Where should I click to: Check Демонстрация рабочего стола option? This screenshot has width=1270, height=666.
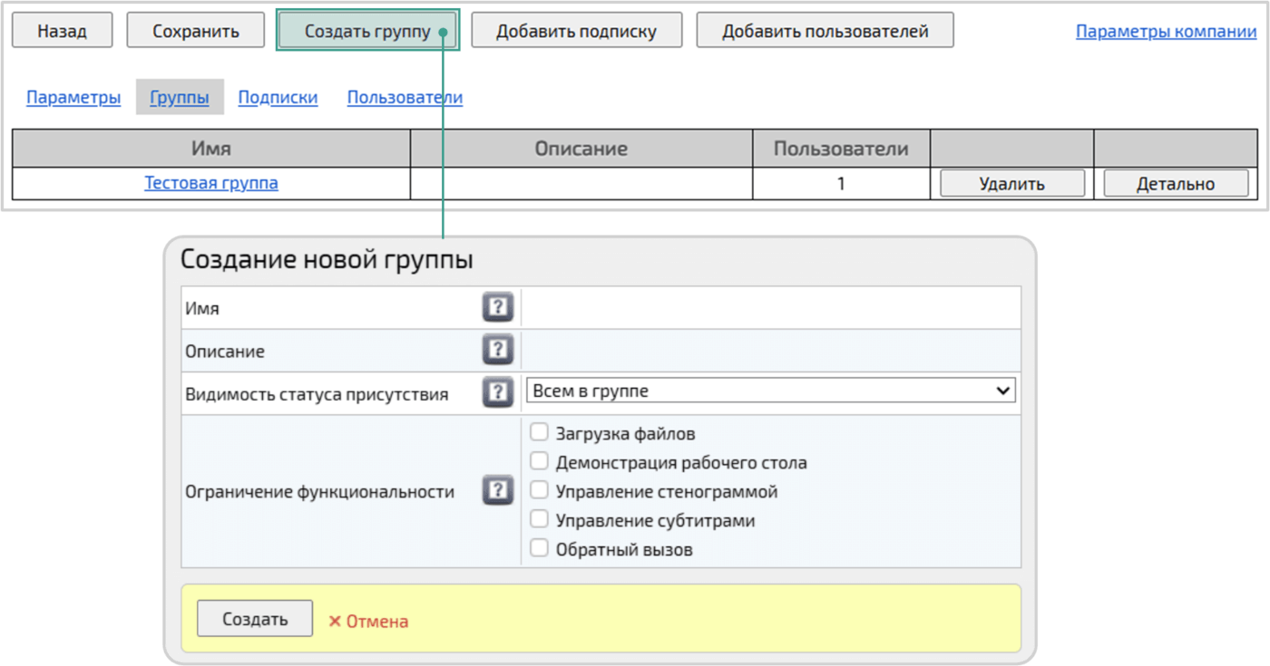tap(539, 460)
